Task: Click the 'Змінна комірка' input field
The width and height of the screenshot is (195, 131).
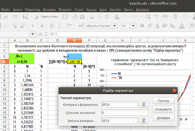Action: pyautogui.click(x=120, y=121)
